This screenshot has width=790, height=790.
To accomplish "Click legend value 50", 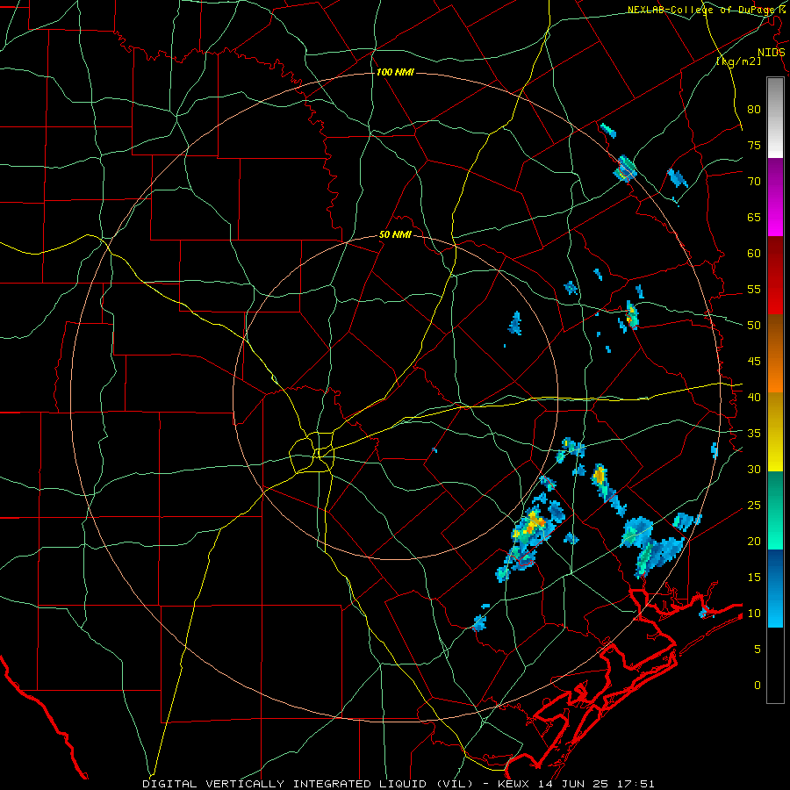I will click(x=754, y=326).
